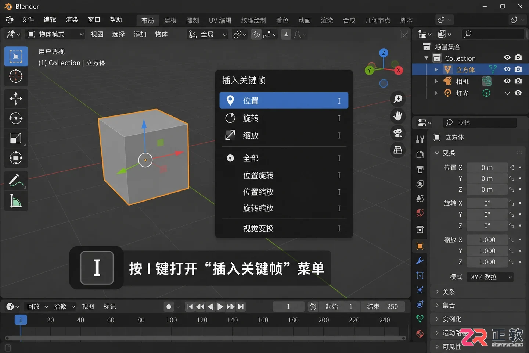Hide the 立方体 object with eye icon
Viewport: 529px width, 353px height.
[507, 69]
